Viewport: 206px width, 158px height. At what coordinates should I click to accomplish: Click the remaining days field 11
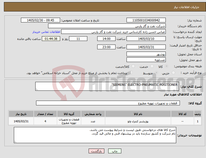coord(78,39)
